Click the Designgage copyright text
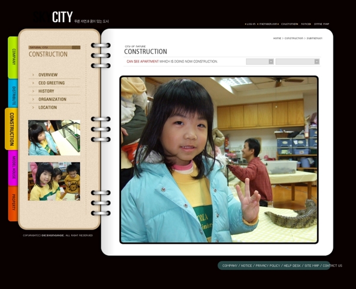 tap(58, 235)
